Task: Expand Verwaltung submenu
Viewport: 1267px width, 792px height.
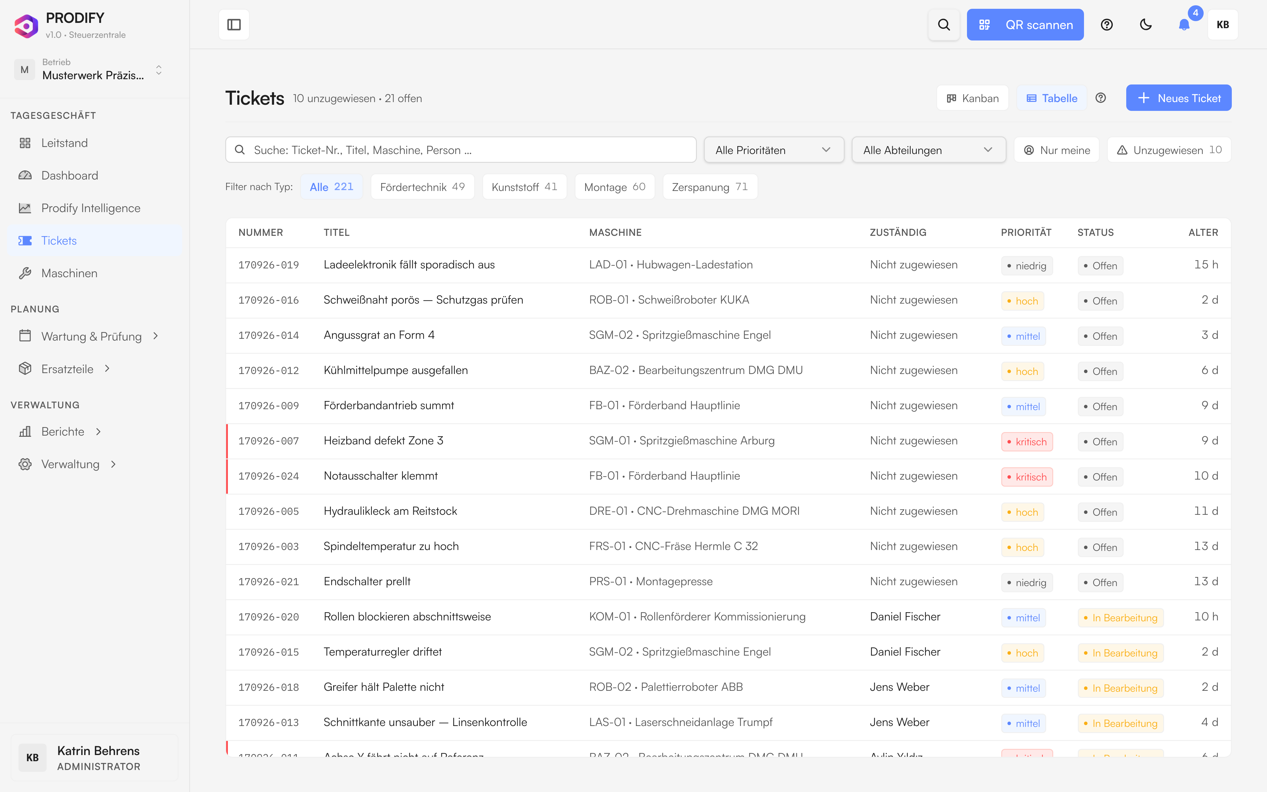Action: 95,464
